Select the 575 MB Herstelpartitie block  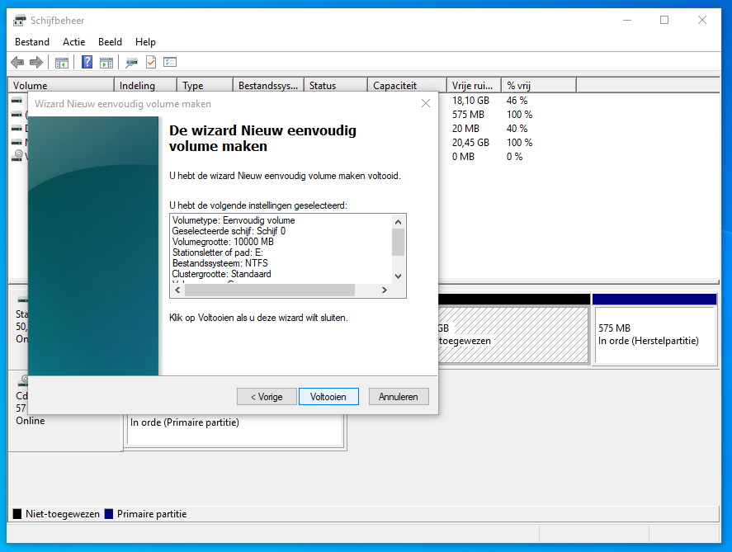click(x=654, y=334)
